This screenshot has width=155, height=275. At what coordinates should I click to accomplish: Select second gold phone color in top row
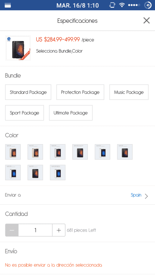pyautogui.click(x=35, y=152)
